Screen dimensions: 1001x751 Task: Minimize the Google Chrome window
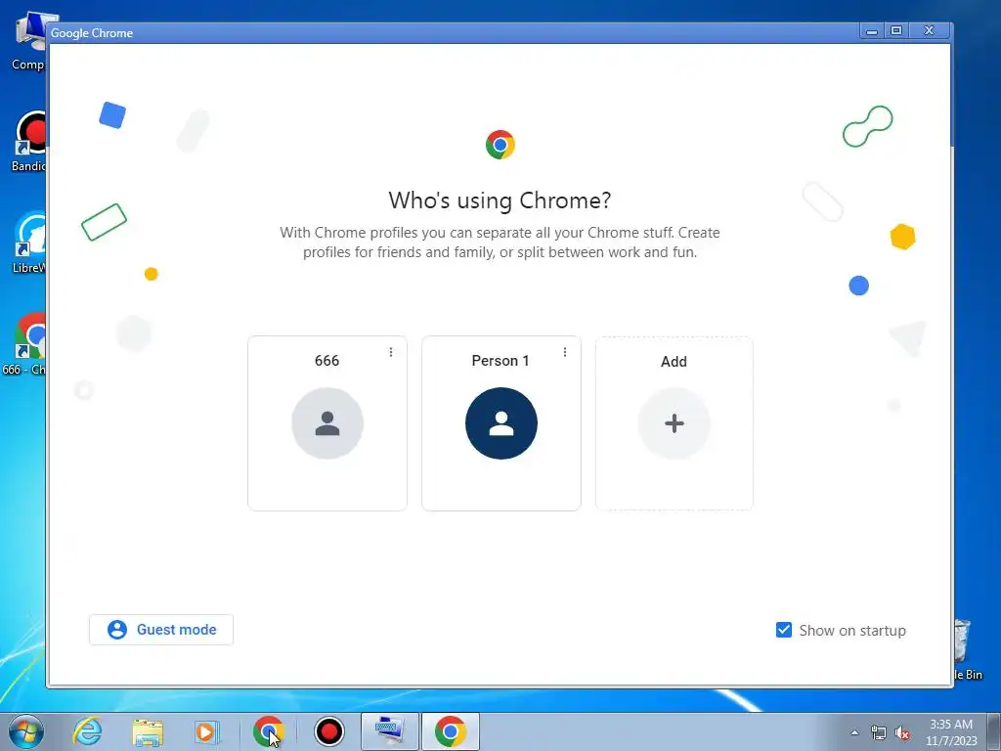(x=872, y=30)
